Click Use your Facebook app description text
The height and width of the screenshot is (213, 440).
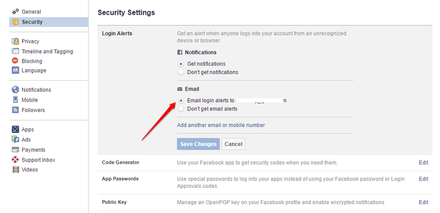[x=257, y=162]
